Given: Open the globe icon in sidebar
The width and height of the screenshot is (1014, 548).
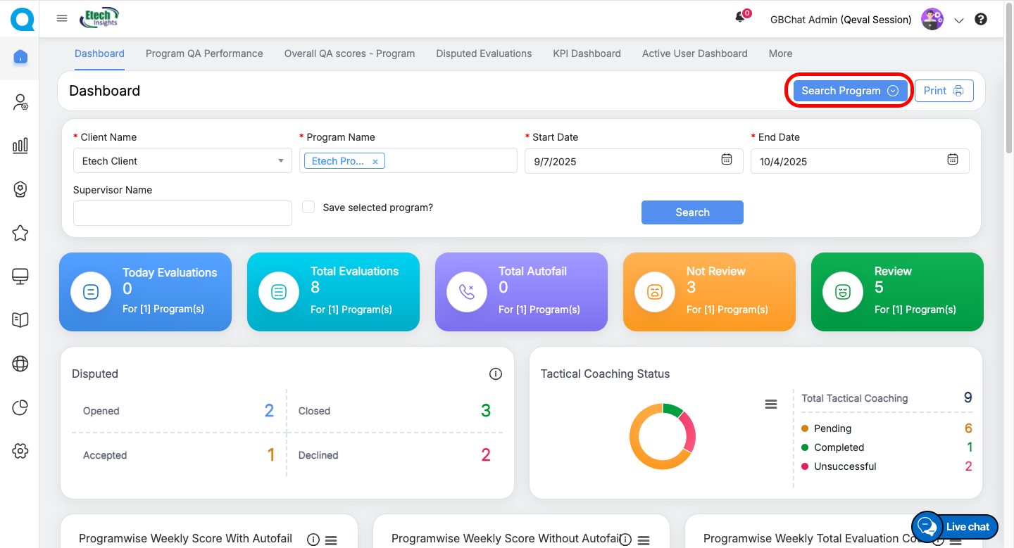Looking at the screenshot, I should tap(20, 364).
